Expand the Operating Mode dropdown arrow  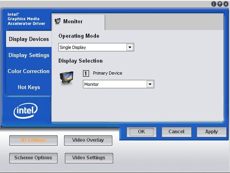click(130, 47)
